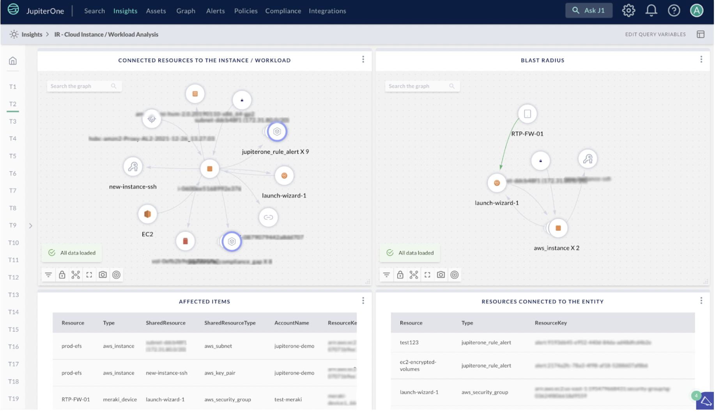The width and height of the screenshot is (715, 412).
Task: Toggle the lock icon in Connected Resources graph
Action: pos(62,275)
